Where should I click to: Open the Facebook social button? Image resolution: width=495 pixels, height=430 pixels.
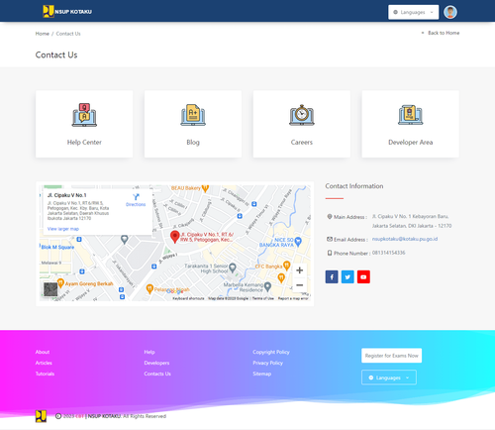(332, 276)
